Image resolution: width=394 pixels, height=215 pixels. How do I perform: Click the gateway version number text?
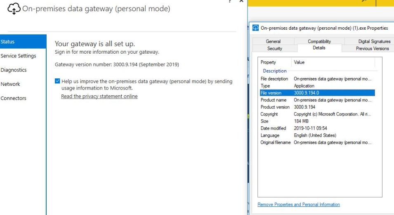[117, 64]
